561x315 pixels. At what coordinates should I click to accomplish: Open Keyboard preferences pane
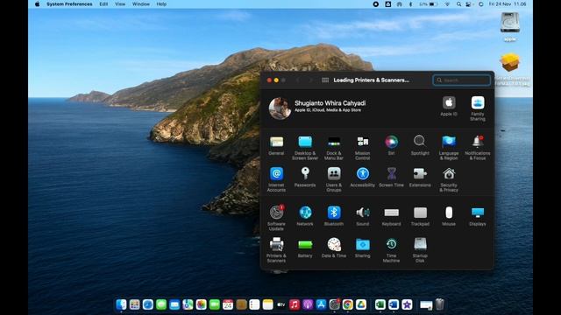[x=391, y=213]
